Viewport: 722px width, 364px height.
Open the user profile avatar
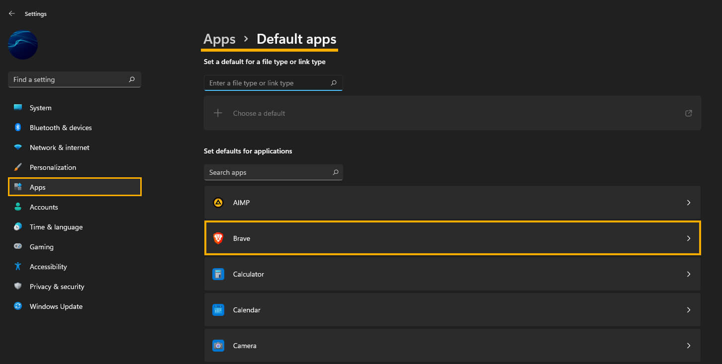coord(23,45)
